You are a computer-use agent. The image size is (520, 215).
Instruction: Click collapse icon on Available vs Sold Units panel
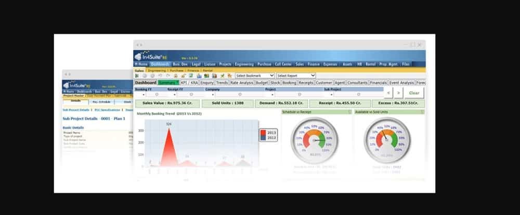click(x=423, y=112)
